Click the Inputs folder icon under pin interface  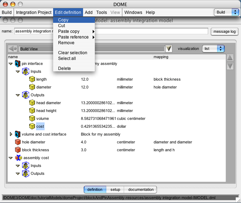(26, 71)
